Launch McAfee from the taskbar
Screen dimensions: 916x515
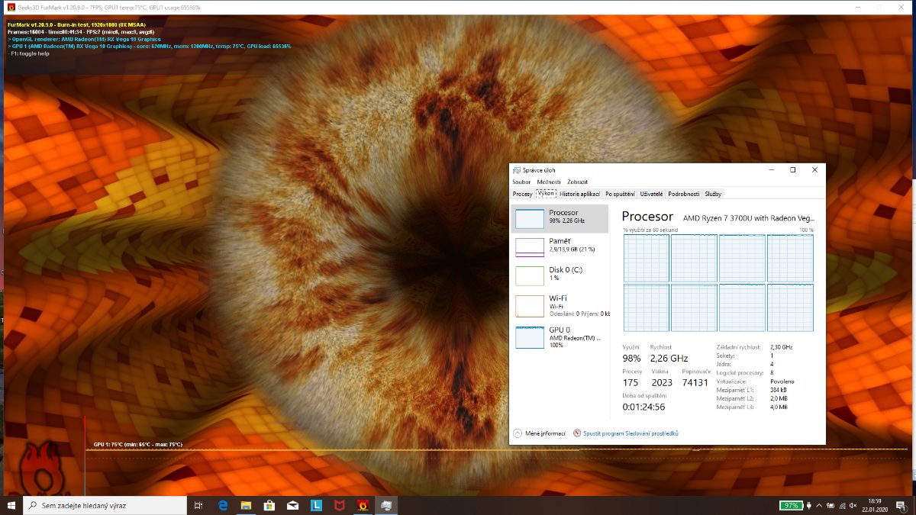(x=340, y=505)
